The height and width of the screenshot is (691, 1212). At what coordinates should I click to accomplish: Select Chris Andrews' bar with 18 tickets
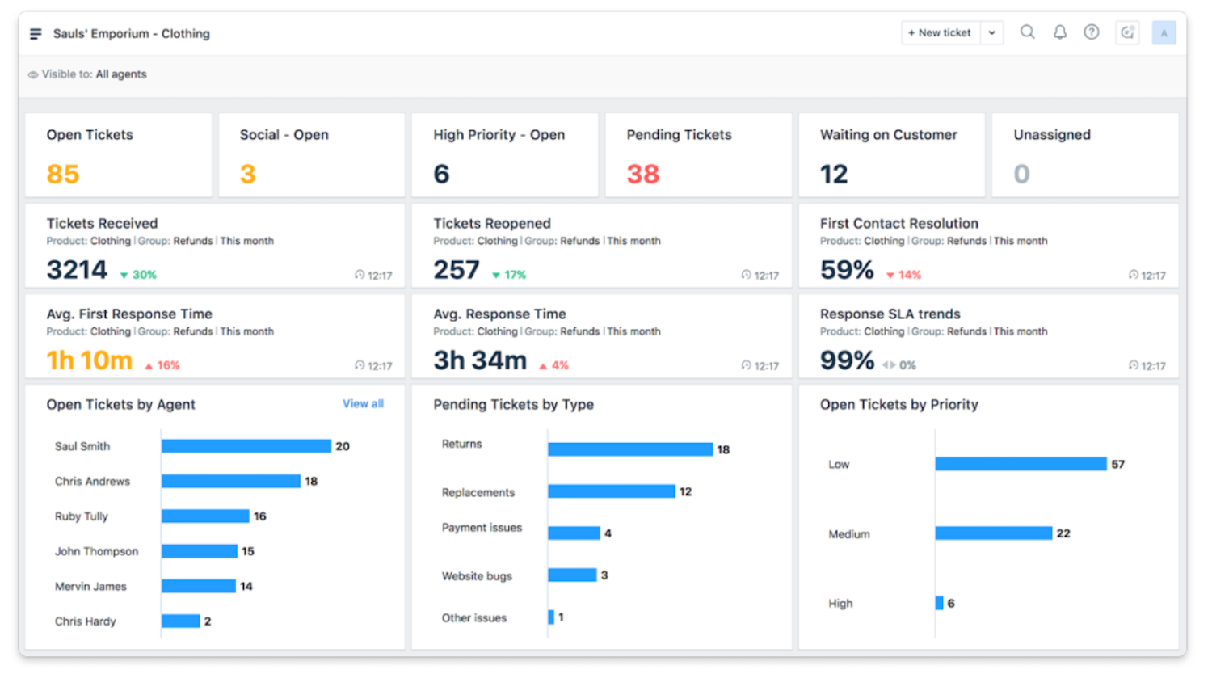pyautogui.click(x=231, y=481)
